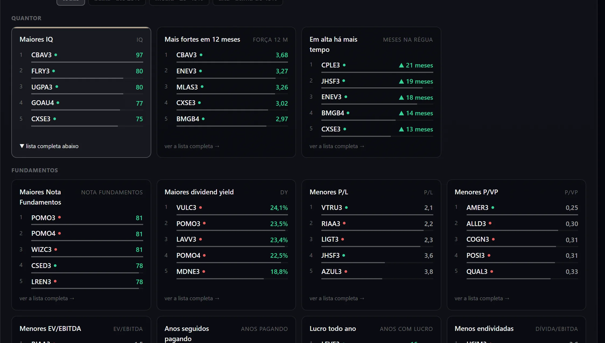Image resolution: width=605 pixels, height=343 pixels.
Task: Select QUAL3 in the Menores P/VP list
Action: [x=477, y=271]
